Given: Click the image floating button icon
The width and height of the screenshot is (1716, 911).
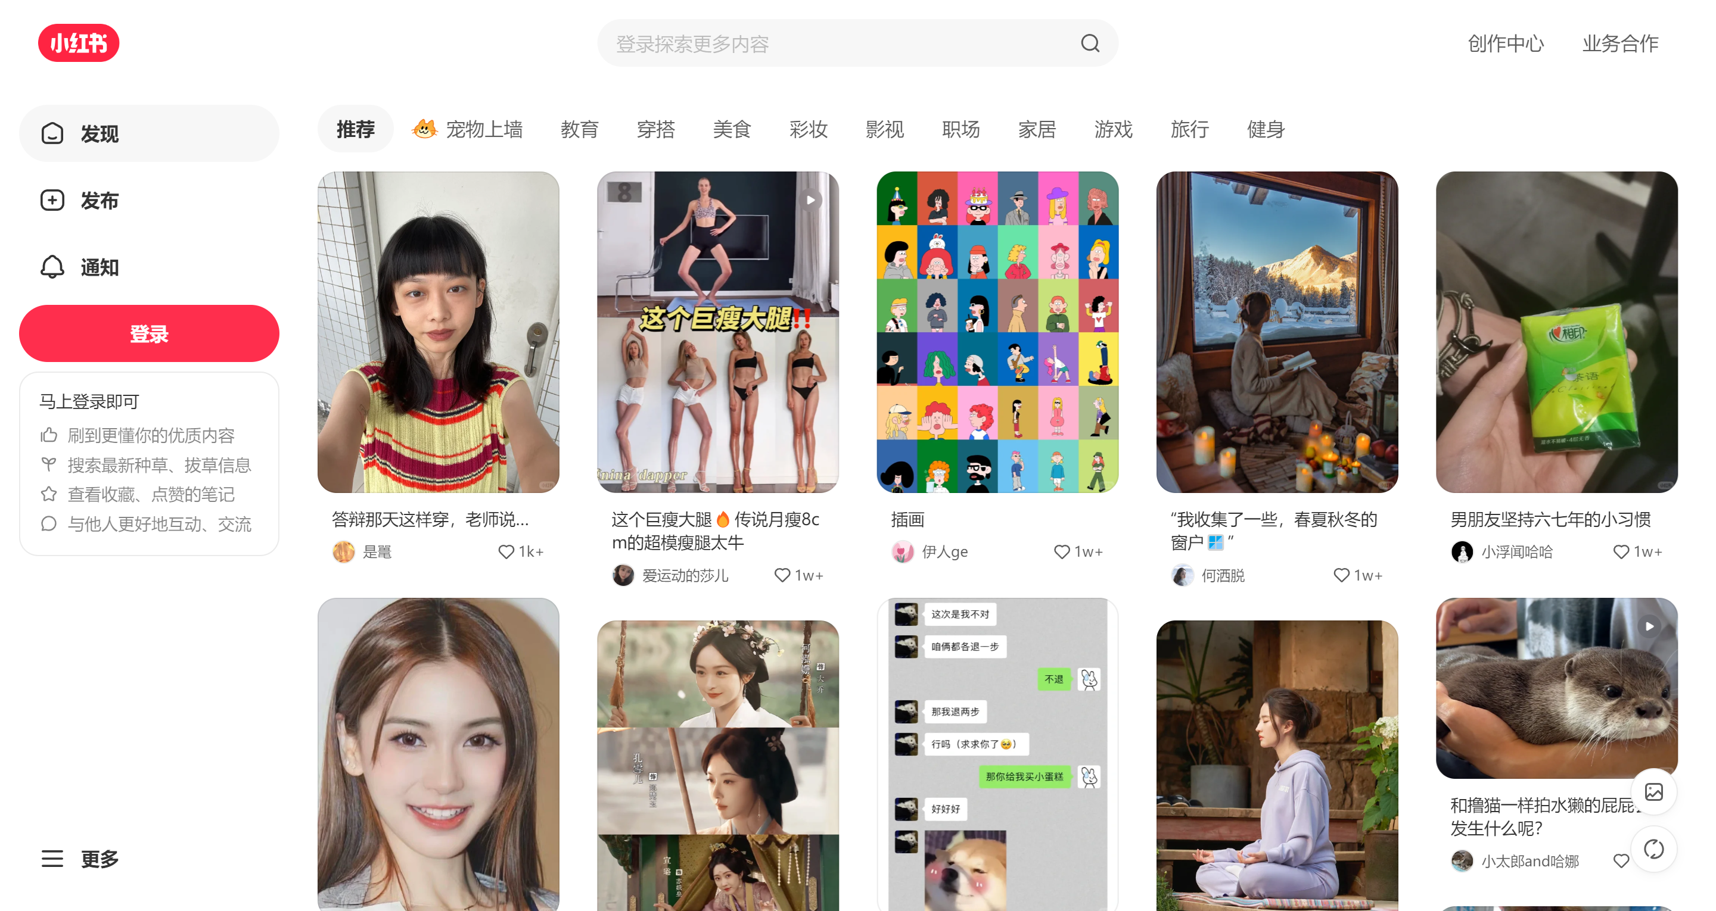Looking at the screenshot, I should [1653, 791].
